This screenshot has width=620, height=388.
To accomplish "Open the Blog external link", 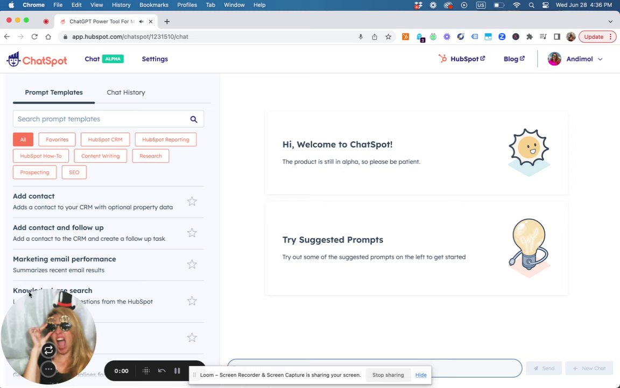I will tap(514, 59).
